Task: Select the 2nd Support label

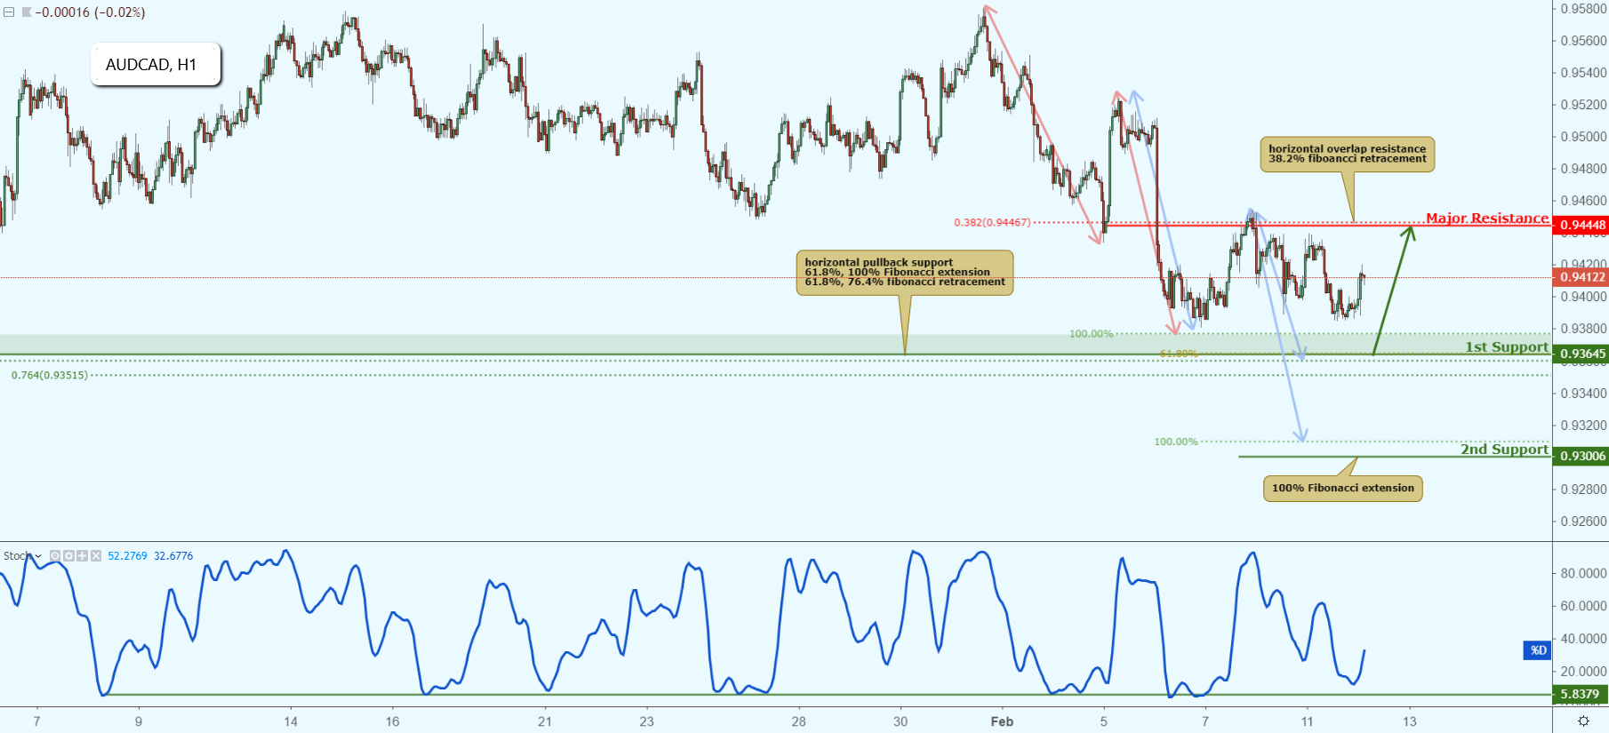Action: point(1504,449)
